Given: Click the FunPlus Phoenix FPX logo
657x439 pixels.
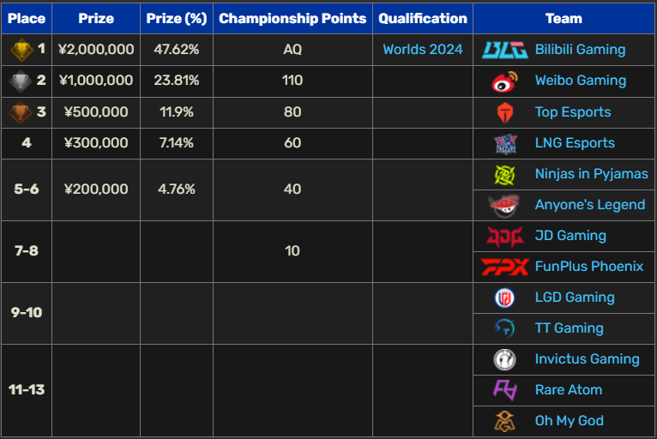Looking at the screenshot, I should coord(505,267).
